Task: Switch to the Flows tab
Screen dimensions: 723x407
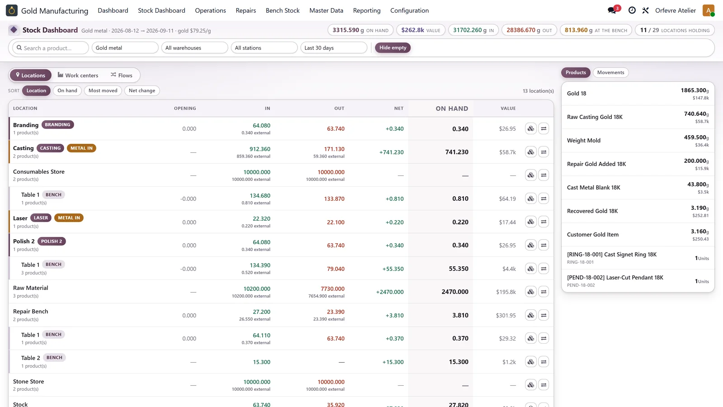Action: coord(122,75)
